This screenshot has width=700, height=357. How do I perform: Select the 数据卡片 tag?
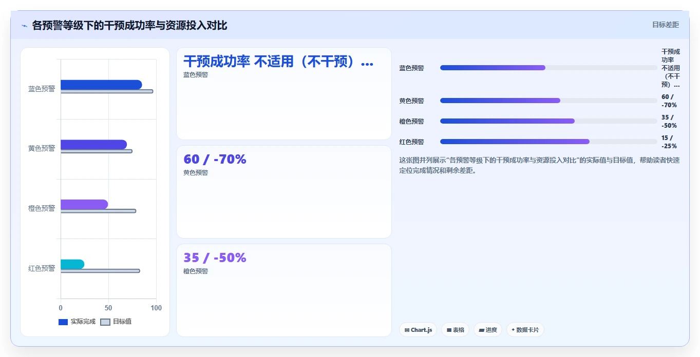click(x=525, y=330)
